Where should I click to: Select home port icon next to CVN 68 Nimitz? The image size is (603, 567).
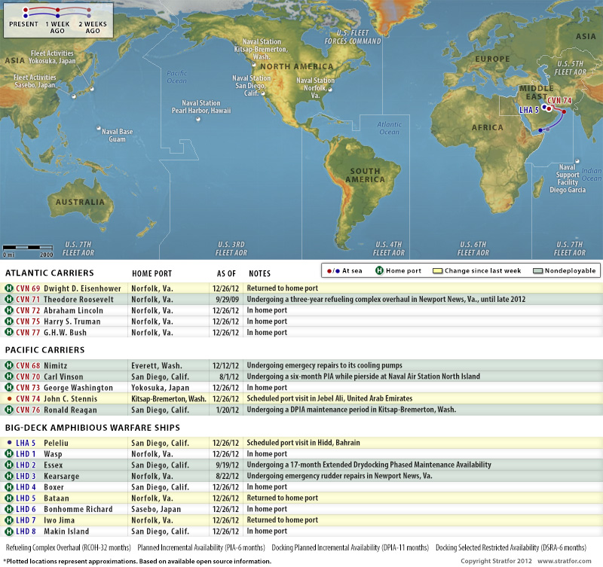(9, 365)
